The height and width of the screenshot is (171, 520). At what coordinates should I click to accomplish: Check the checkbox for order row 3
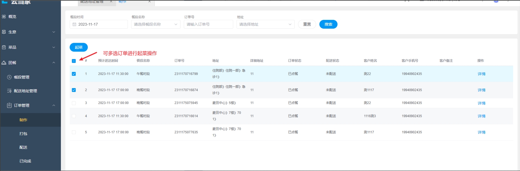(74, 103)
